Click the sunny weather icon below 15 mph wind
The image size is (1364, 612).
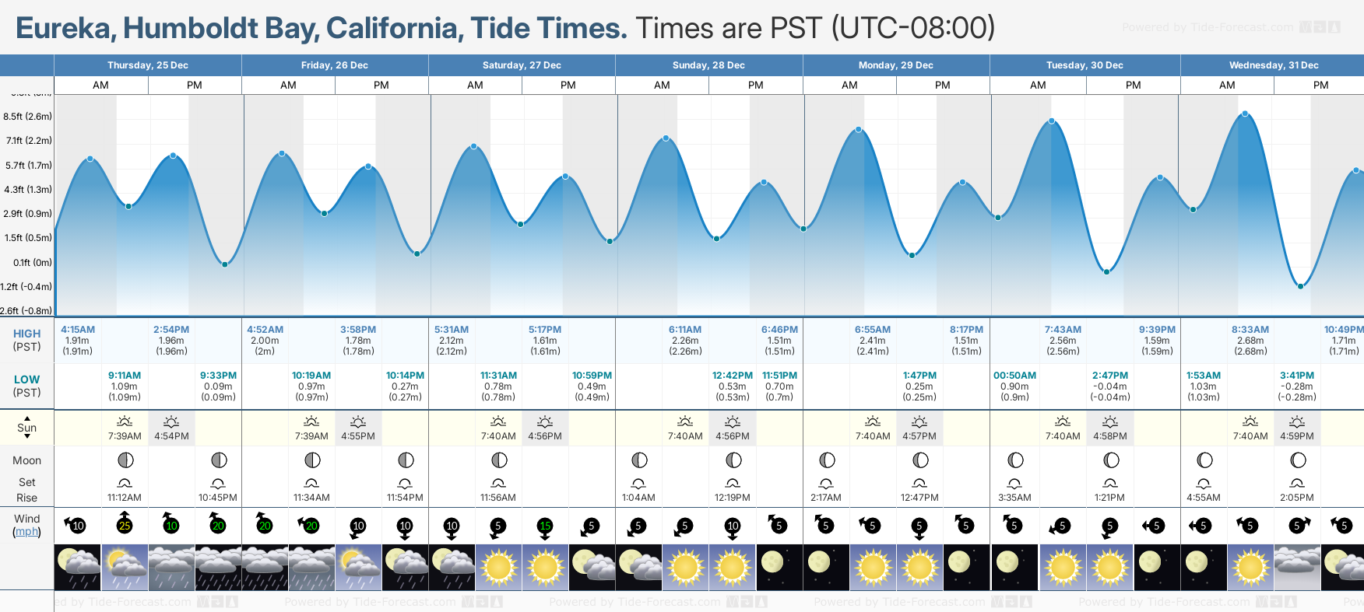[545, 567]
